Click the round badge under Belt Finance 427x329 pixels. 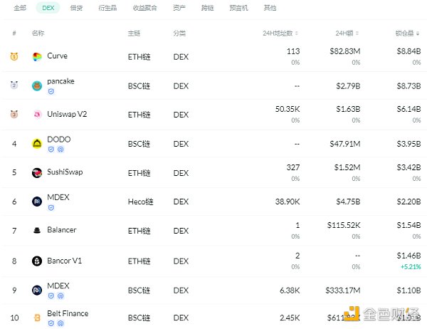coord(60,323)
